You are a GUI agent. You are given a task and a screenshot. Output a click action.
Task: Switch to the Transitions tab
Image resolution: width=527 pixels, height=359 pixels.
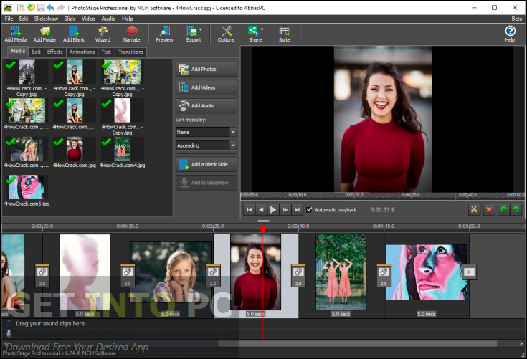coord(130,52)
